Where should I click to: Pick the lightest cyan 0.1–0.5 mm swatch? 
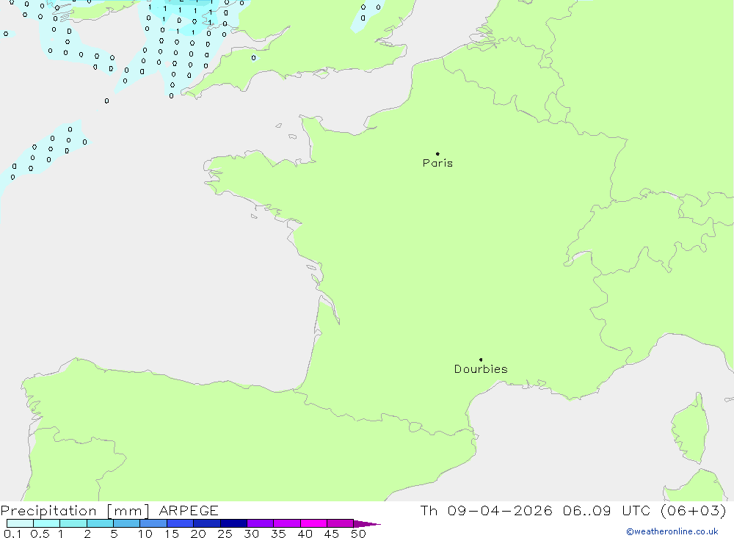[20, 523]
